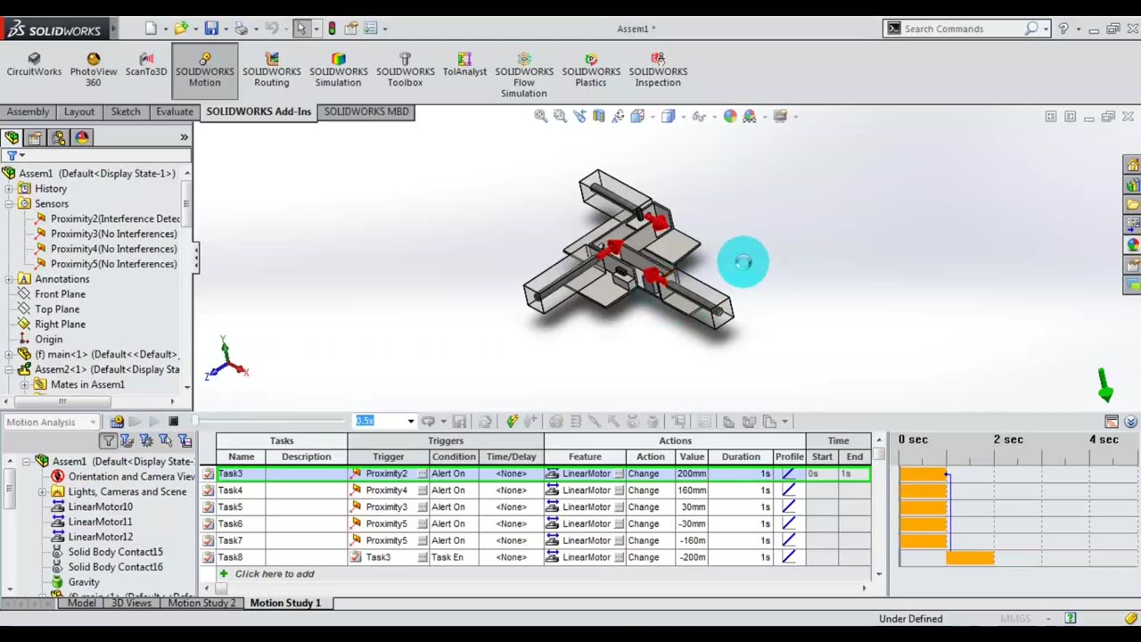1141x642 pixels.
Task: Toggle the CircuitWorks add-in
Action: [34, 64]
